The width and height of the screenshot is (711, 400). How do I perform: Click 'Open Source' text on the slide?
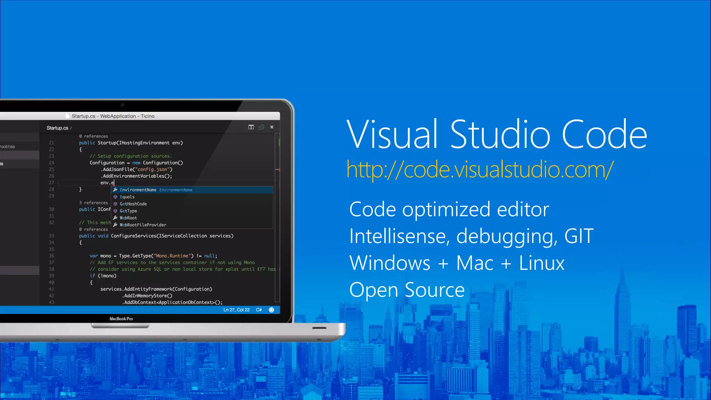tap(407, 290)
